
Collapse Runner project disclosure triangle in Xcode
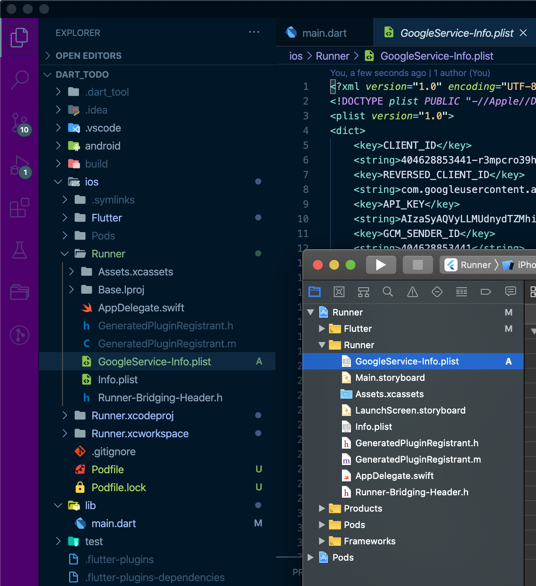pos(310,312)
